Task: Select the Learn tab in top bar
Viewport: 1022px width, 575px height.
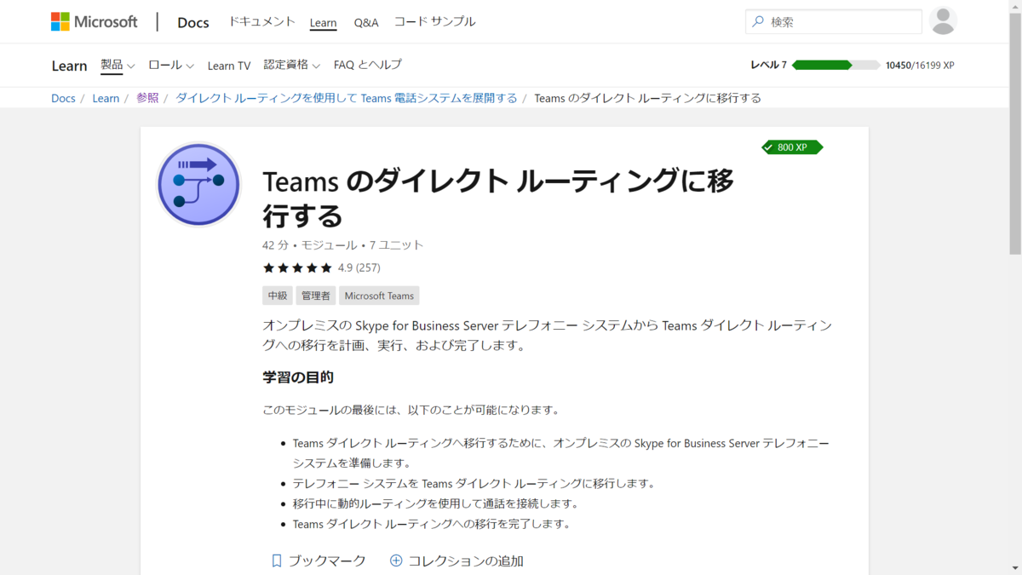Action: click(323, 22)
